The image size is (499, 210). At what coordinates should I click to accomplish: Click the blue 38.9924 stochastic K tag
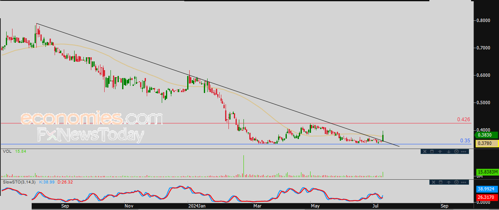point(486,189)
